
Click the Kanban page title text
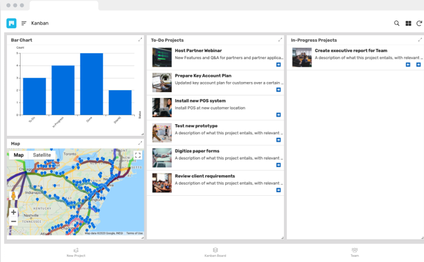pyautogui.click(x=40, y=23)
